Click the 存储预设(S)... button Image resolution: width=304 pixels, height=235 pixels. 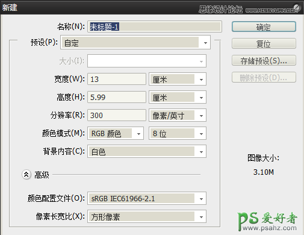click(264, 60)
